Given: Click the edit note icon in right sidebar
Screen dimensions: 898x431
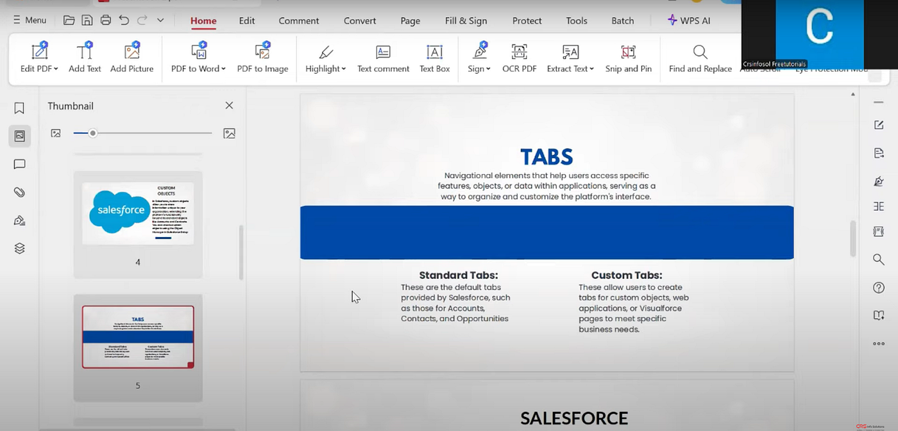Looking at the screenshot, I should 879,125.
